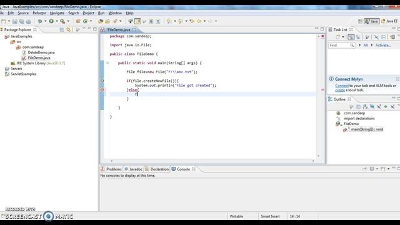Open the Edit menu
The height and width of the screenshot is (225, 400).
pos(11,13)
